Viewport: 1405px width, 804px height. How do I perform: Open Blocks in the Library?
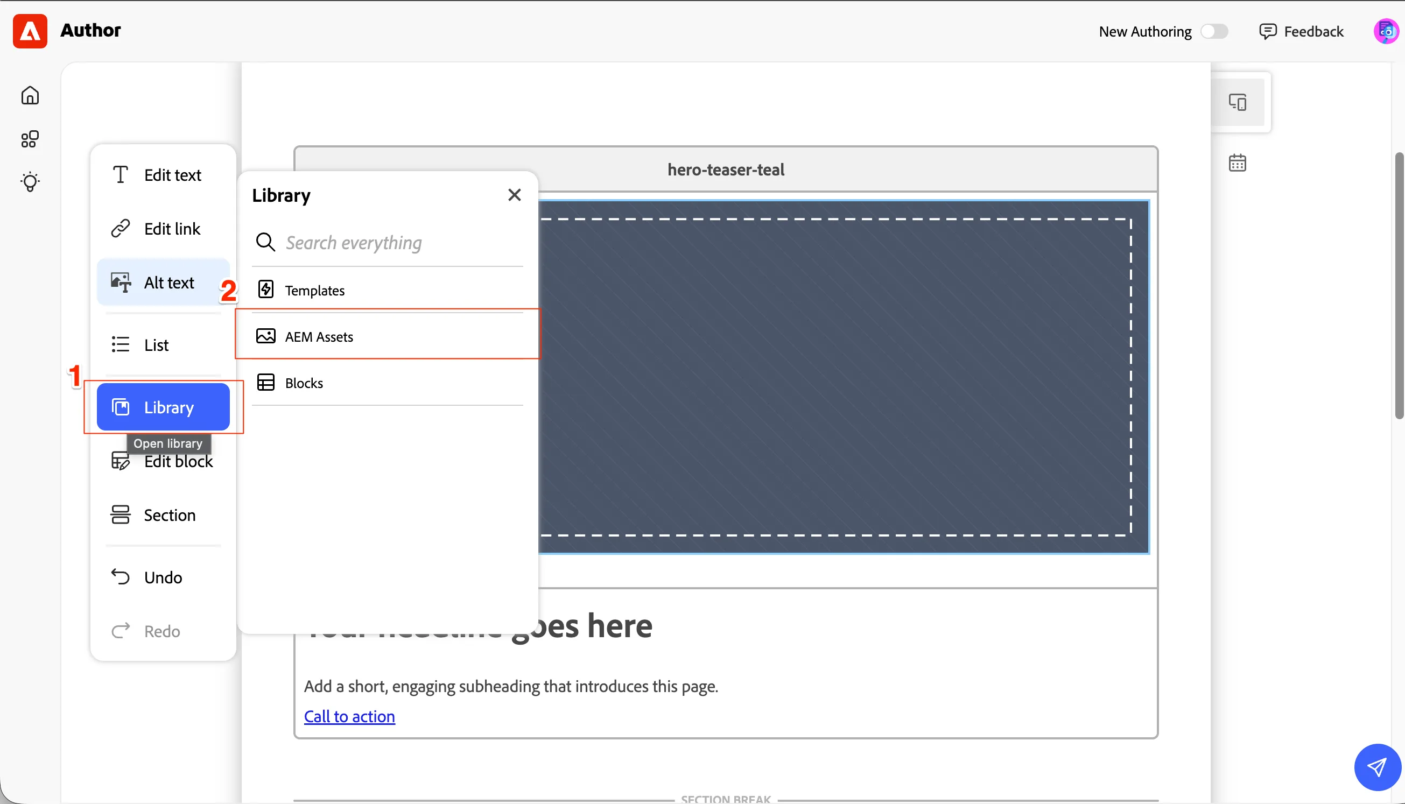coord(387,383)
